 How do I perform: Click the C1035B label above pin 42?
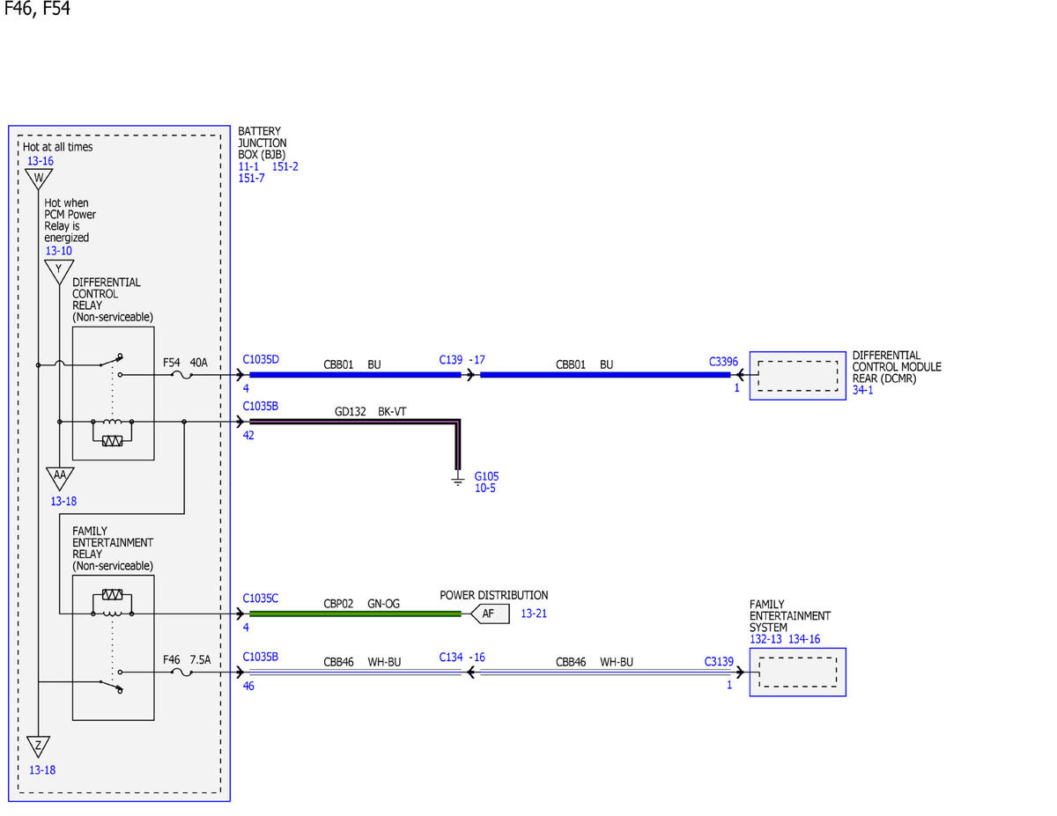pyautogui.click(x=261, y=407)
